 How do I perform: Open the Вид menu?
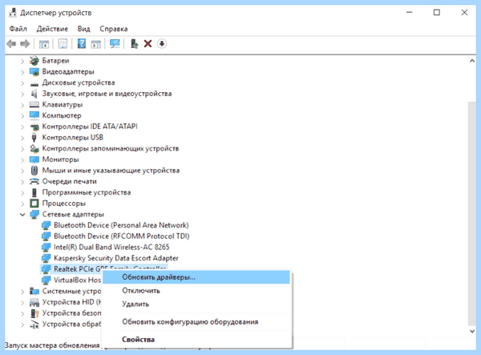coord(83,29)
